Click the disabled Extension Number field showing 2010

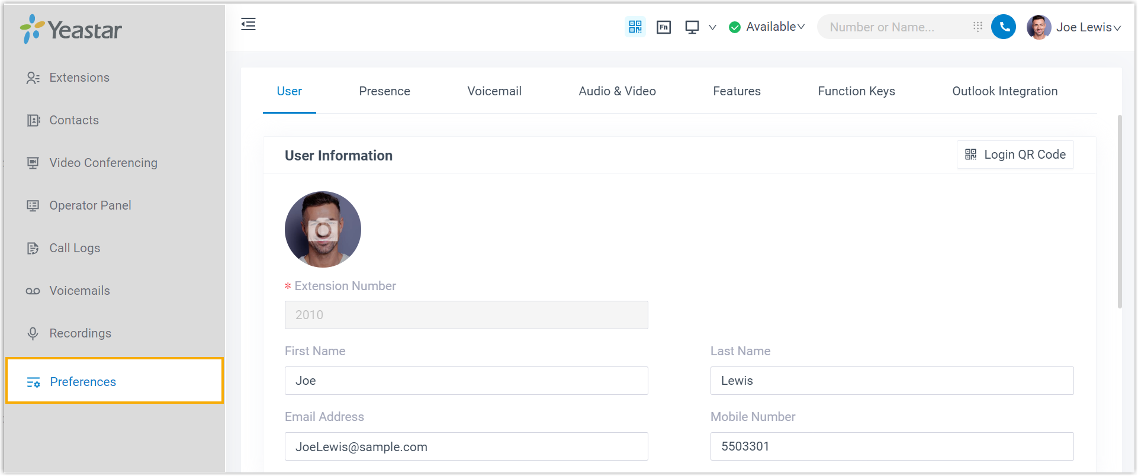click(466, 315)
